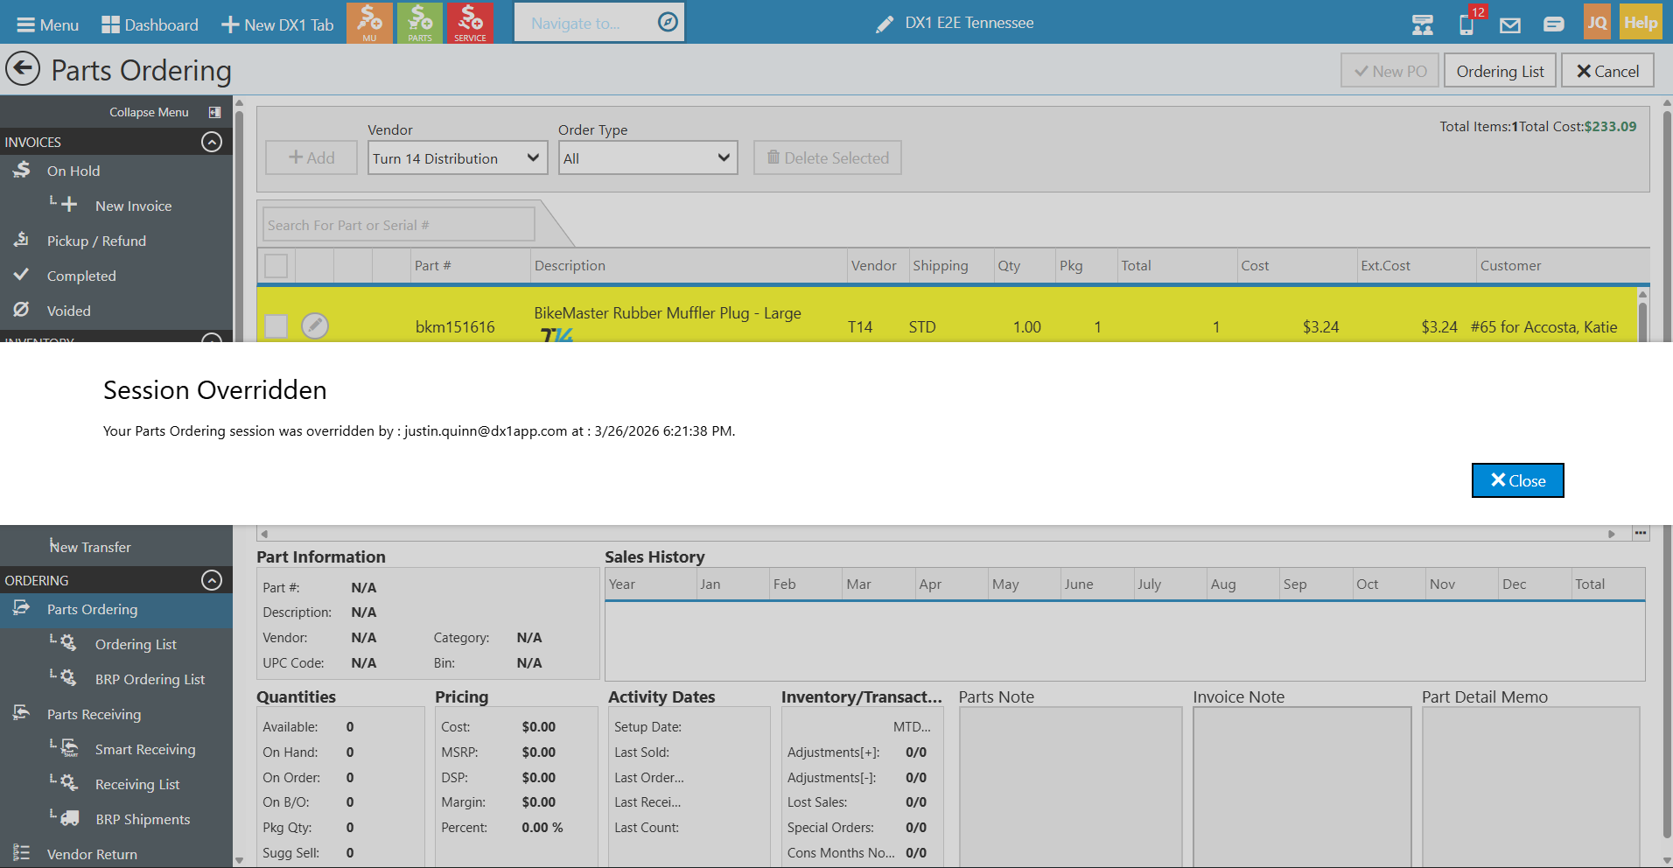
Task: Click the Collapse Menu toggle icon
Action: [214, 112]
